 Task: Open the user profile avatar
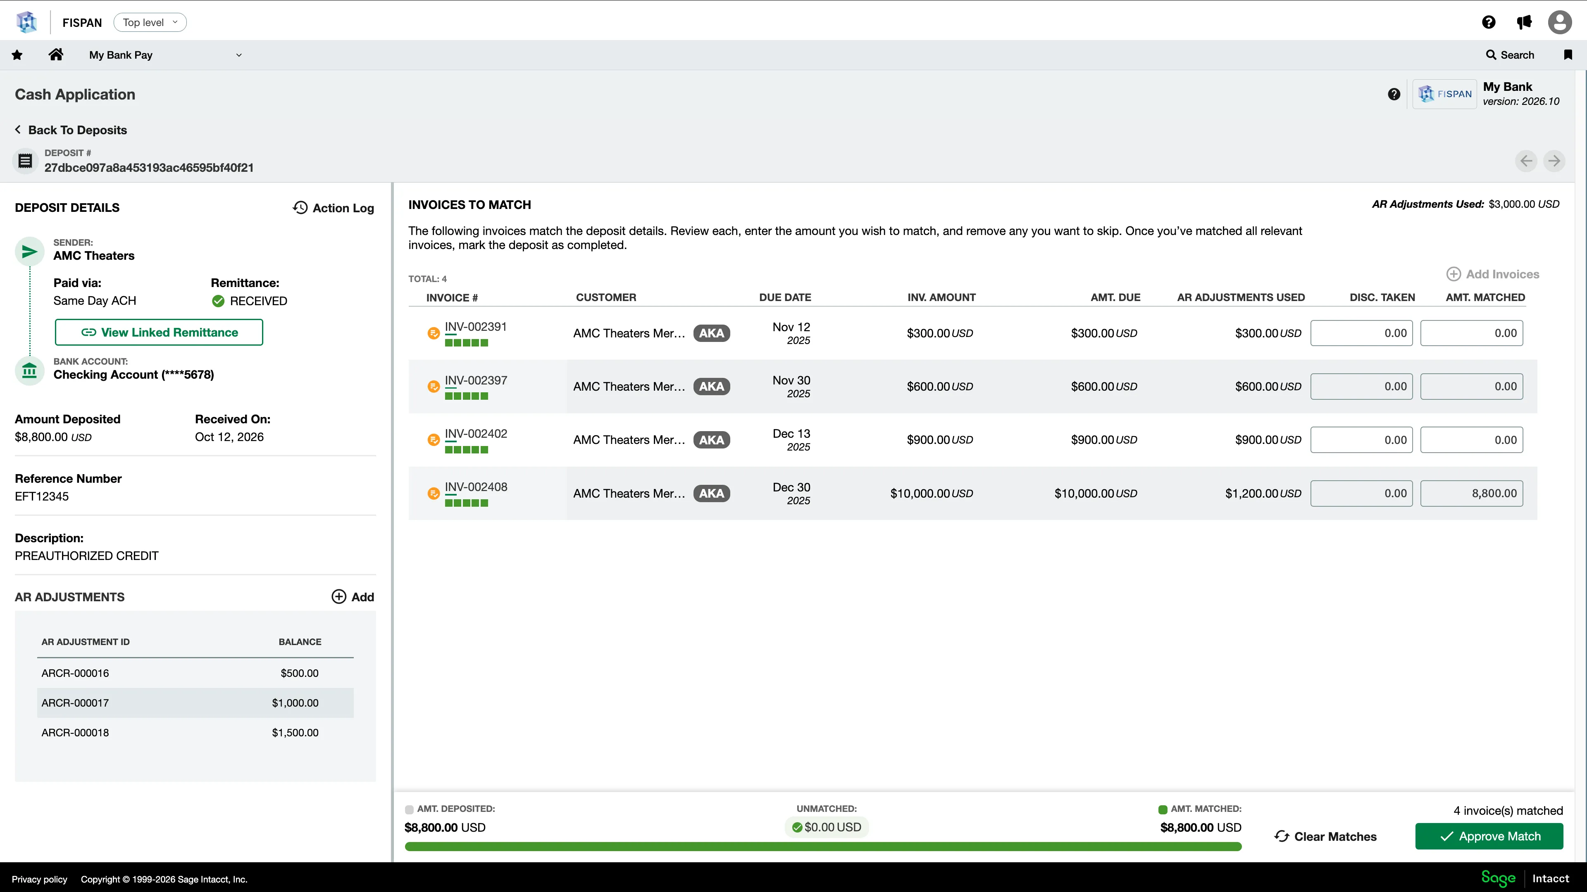(1560, 22)
